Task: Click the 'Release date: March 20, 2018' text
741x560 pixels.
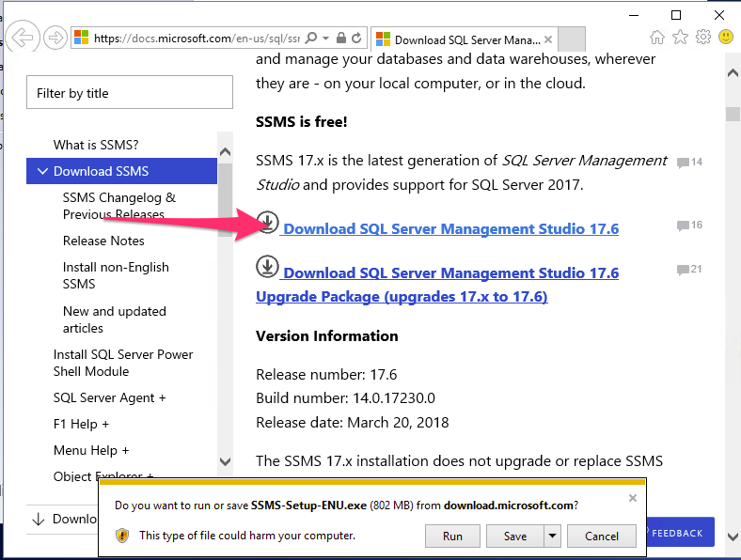Action: (352, 423)
